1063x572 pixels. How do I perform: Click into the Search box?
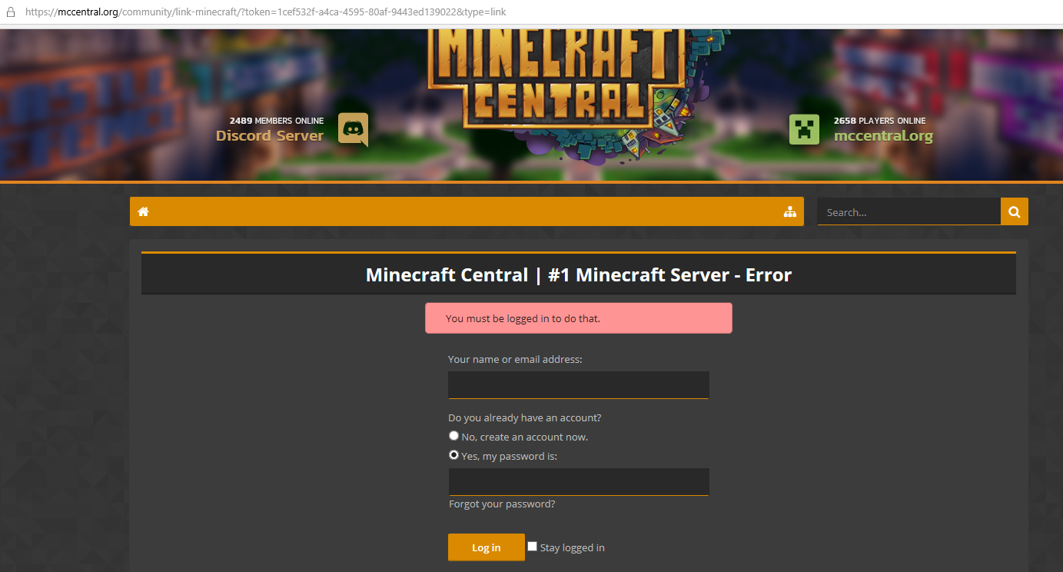[909, 211]
